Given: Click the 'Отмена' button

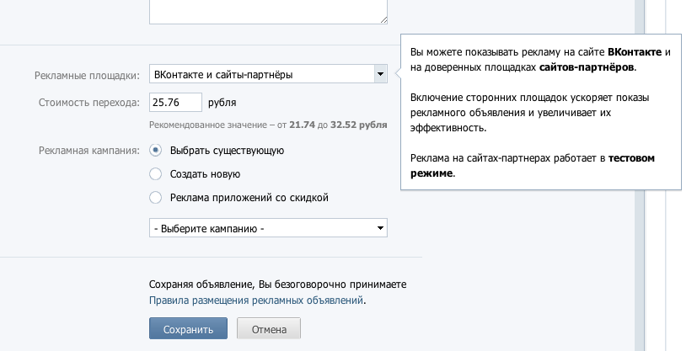Looking at the screenshot, I should click(x=269, y=329).
